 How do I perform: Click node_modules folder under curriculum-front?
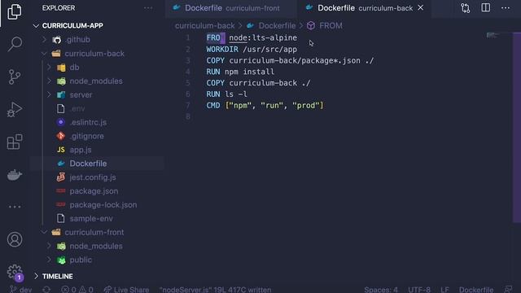[96, 246]
